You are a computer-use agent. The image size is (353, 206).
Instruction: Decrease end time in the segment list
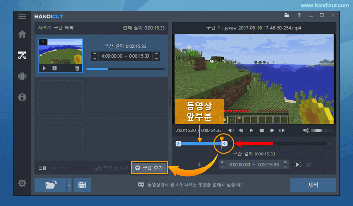(157, 59)
